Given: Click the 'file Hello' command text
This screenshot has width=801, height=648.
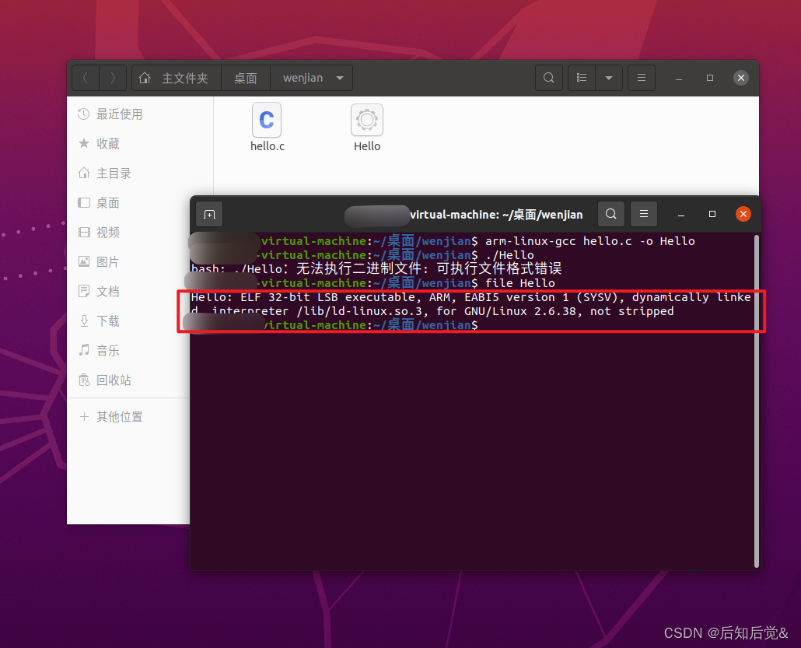Looking at the screenshot, I should tap(520, 283).
